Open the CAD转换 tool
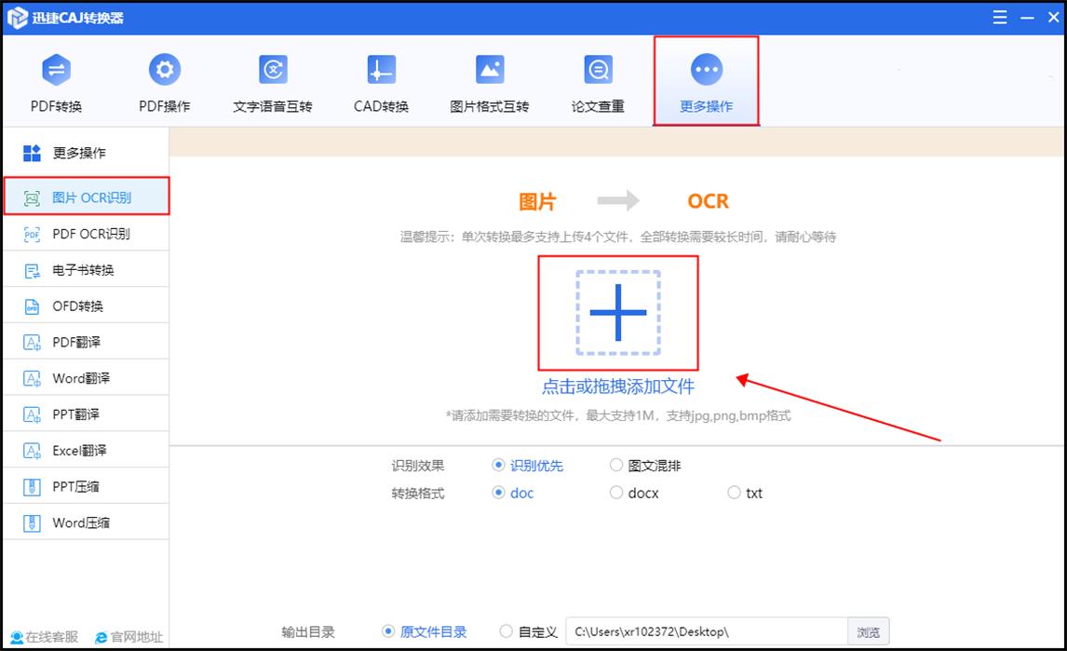The image size is (1067, 651). [380, 81]
